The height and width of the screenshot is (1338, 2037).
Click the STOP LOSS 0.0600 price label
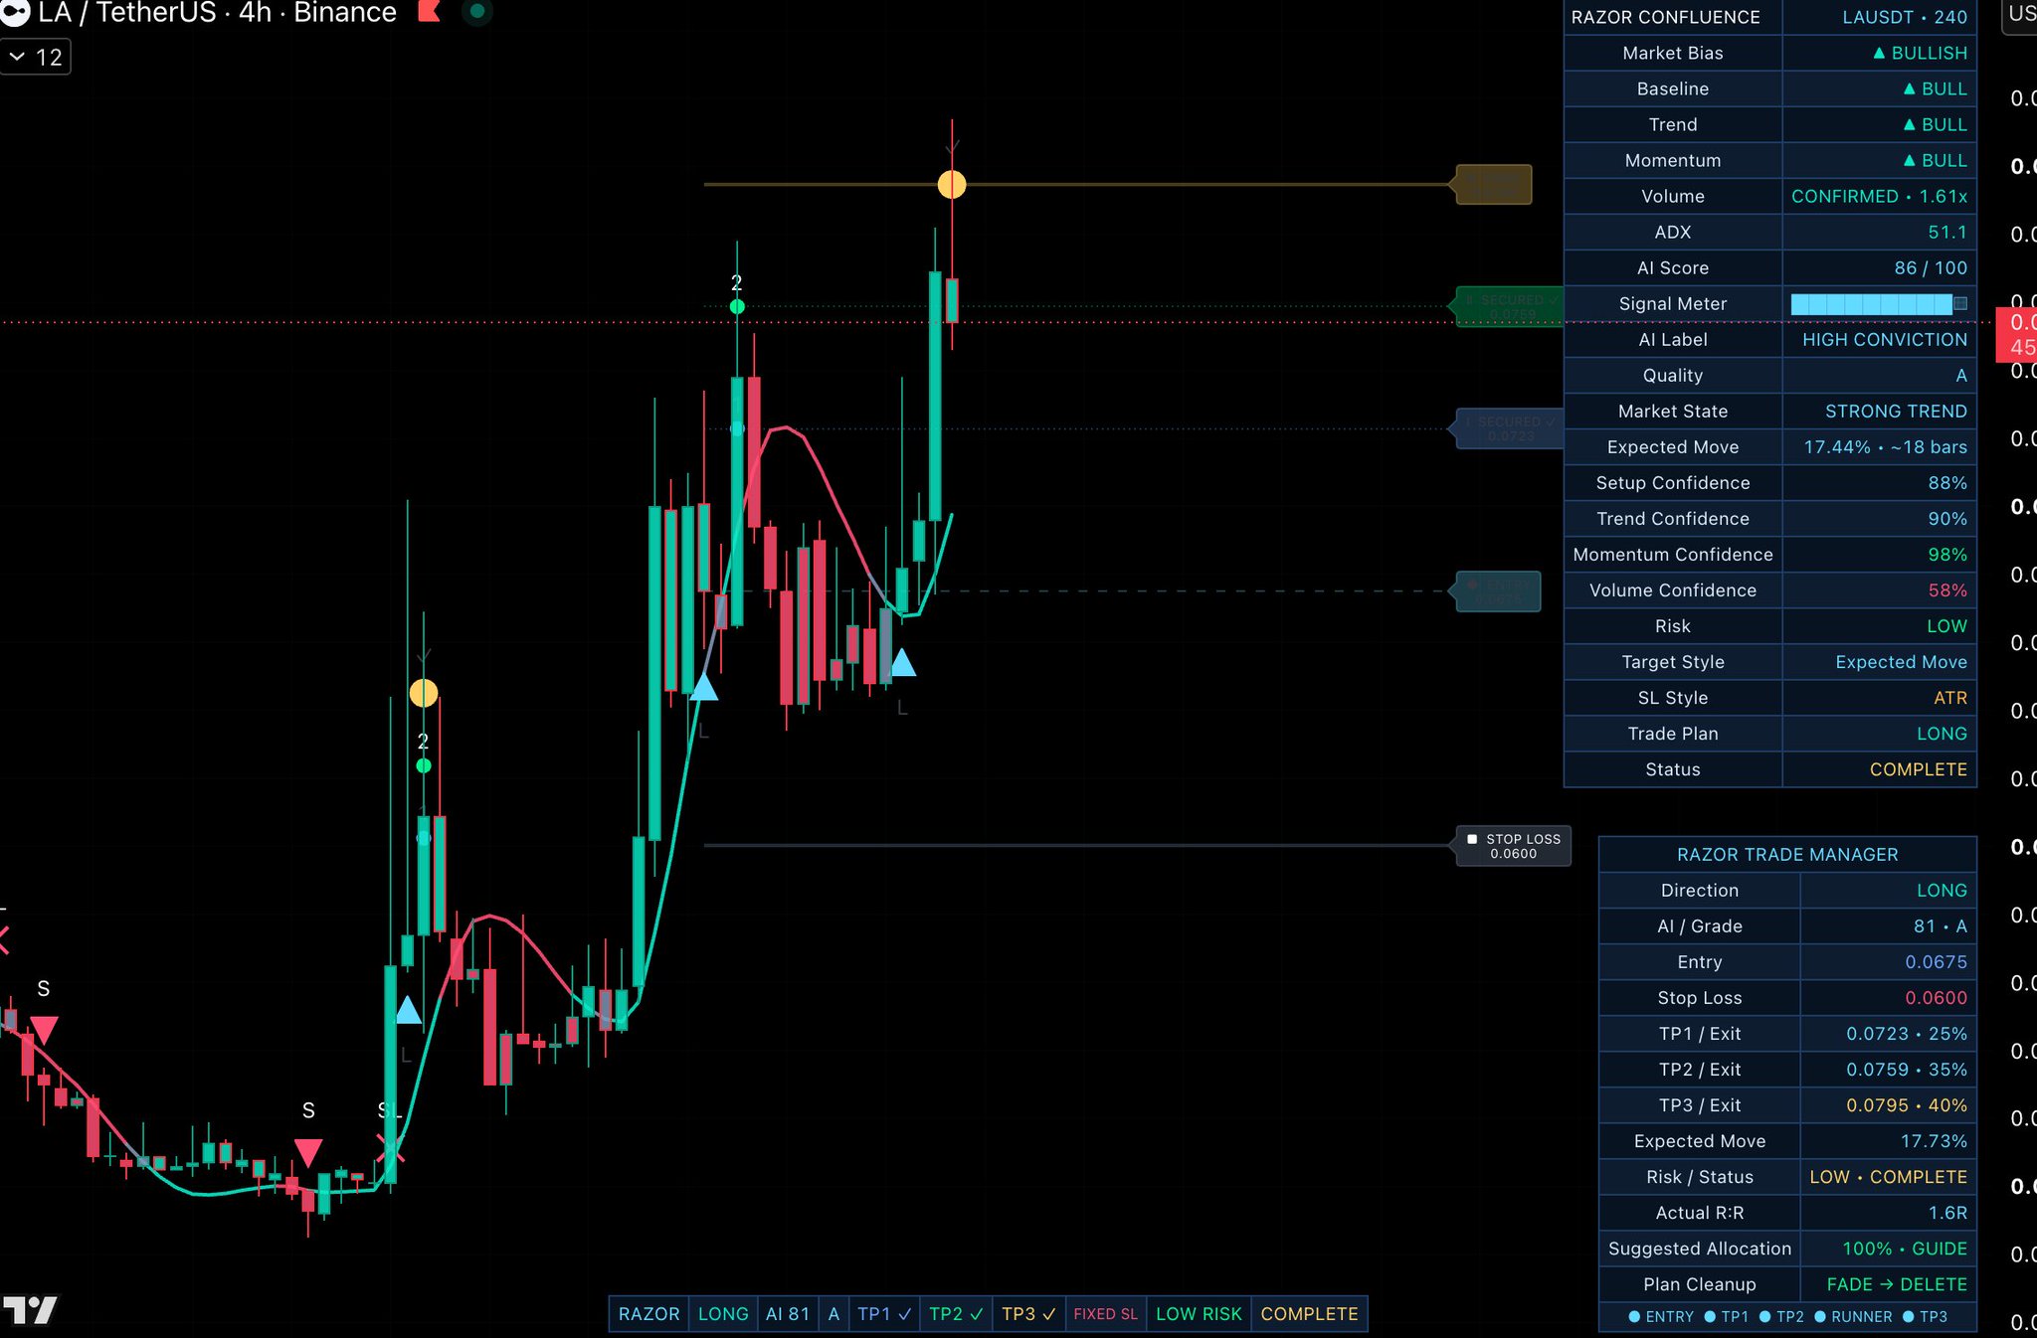pos(1514,846)
